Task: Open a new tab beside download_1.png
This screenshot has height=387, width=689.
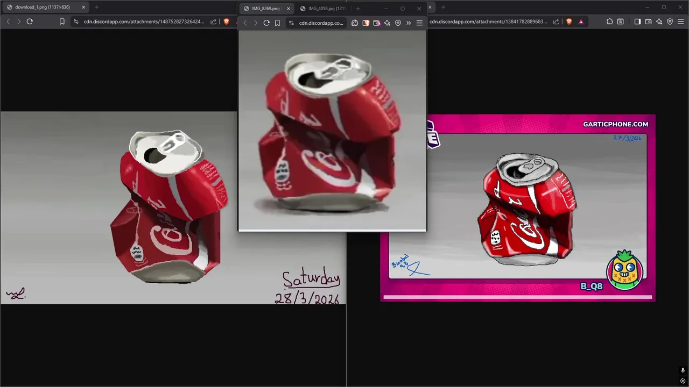Action: click(x=97, y=7)
